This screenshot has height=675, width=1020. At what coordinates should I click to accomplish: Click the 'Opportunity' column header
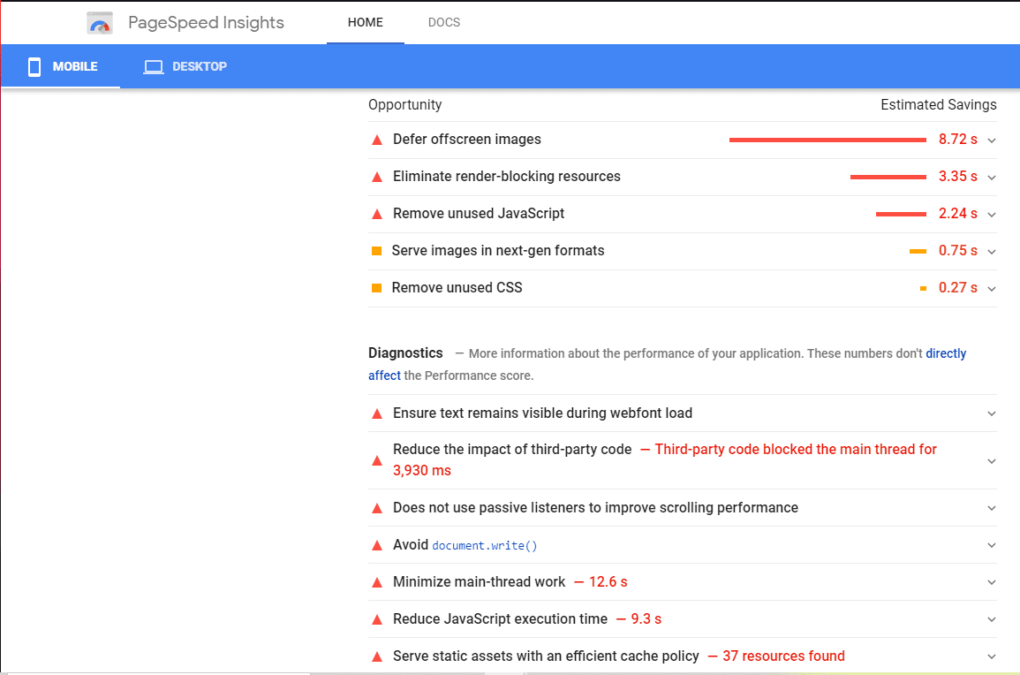pyautogui.click(x=404, y=105)
